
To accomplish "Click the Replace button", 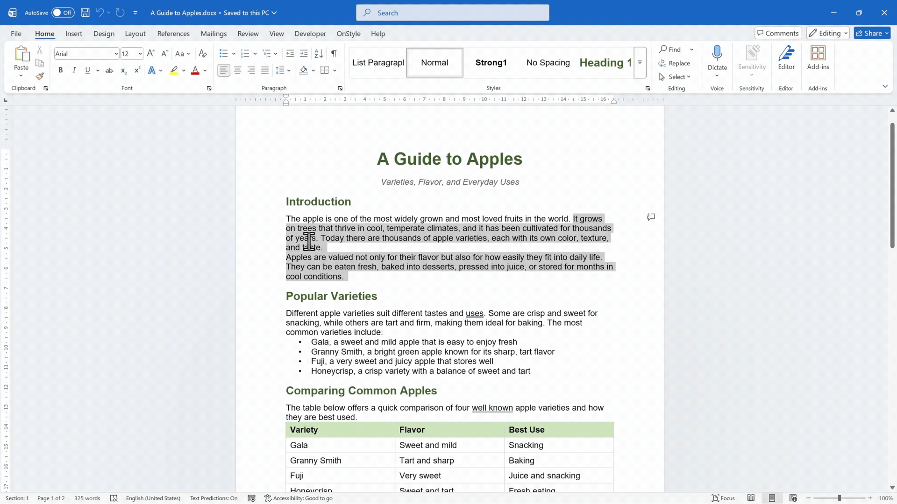I will pos(674,63).
